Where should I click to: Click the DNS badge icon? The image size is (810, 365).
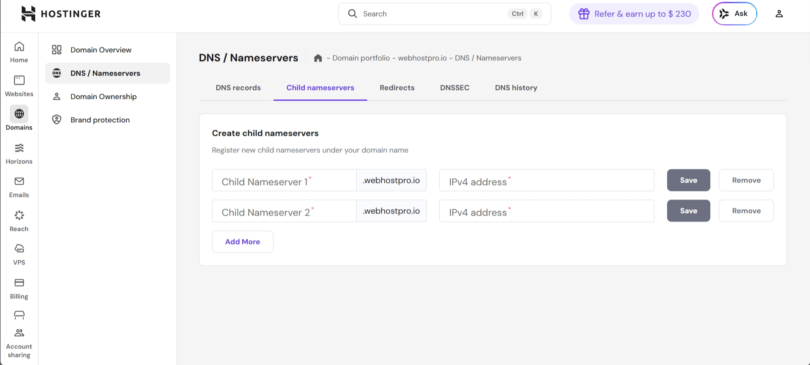pos(57,73)
